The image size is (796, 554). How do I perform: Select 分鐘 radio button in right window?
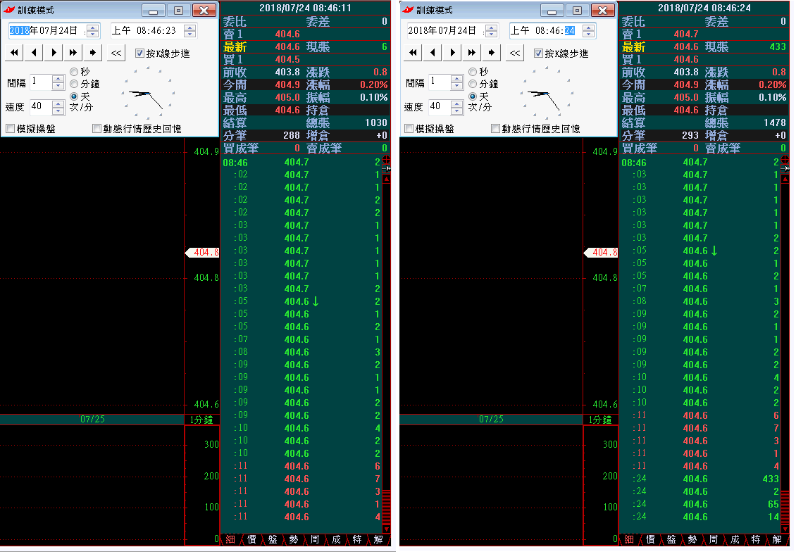coord(473,84)
